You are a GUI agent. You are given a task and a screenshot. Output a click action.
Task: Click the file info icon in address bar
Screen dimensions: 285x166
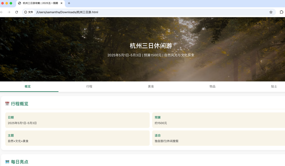tap(26, 12)
